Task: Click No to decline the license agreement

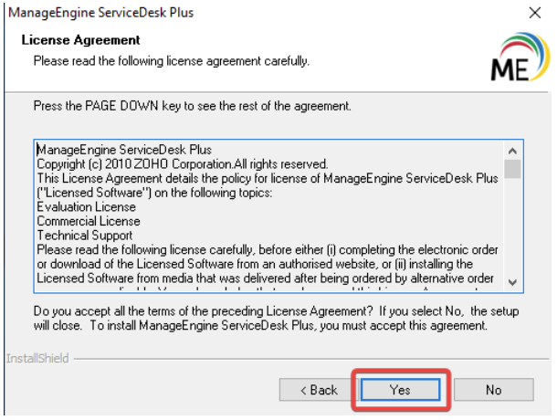Action: click(x=493, y=390)
